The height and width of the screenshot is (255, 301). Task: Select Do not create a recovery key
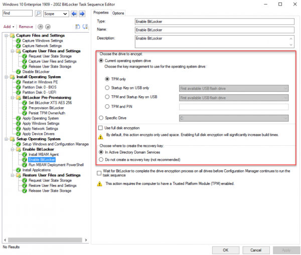coord(101,160)
